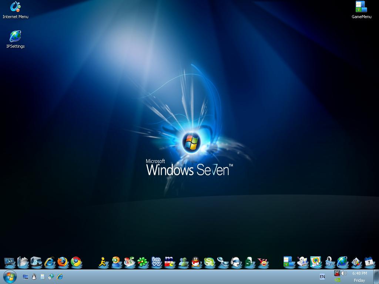Image resolution: width=379 pixels, height=284 pixels.
Task: Launch Ventrilo headset icon
Action: click(236, 263)
